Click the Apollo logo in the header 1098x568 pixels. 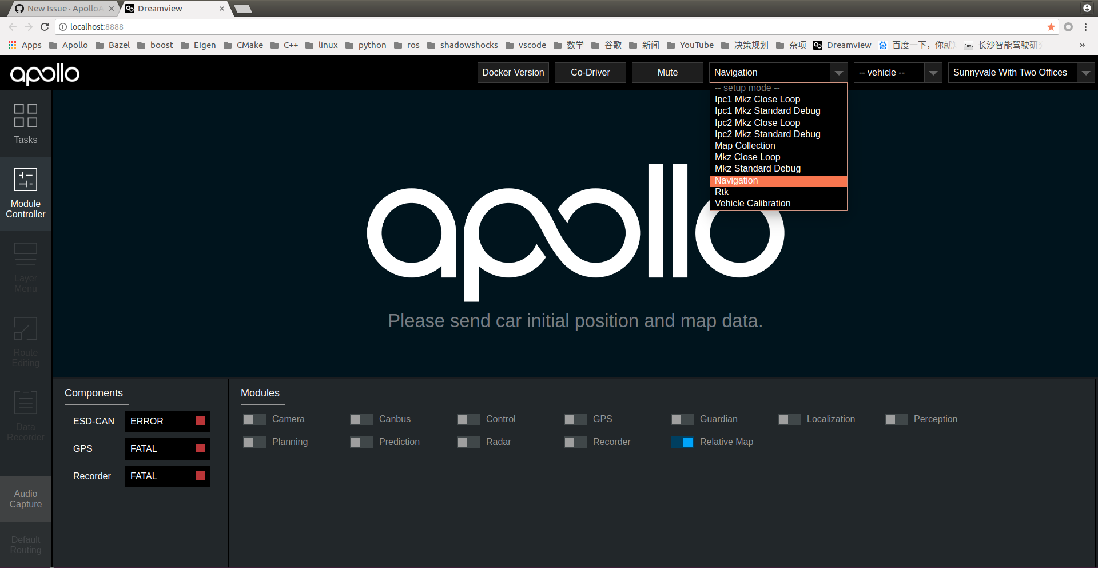pyautogui.click(x=44, y=73)
